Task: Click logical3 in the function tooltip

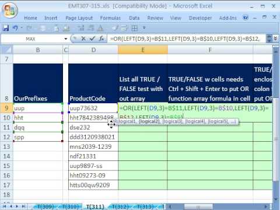Action: [173, 121]
